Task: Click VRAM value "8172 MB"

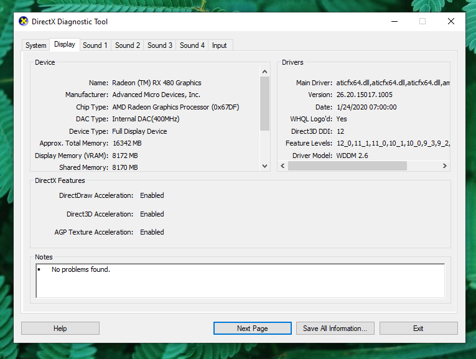Action: click(125, 156)
